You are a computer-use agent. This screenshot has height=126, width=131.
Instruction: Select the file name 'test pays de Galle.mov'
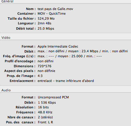pyautogui.click(x=55, y=9)
